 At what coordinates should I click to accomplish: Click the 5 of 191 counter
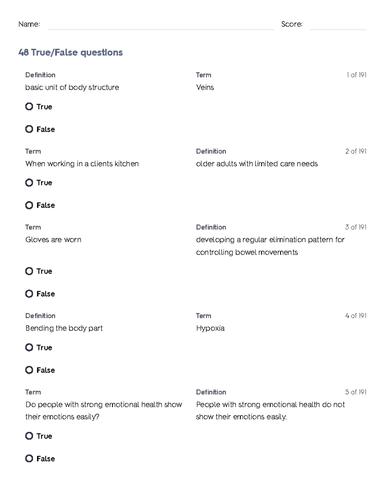tap(356, 392)
